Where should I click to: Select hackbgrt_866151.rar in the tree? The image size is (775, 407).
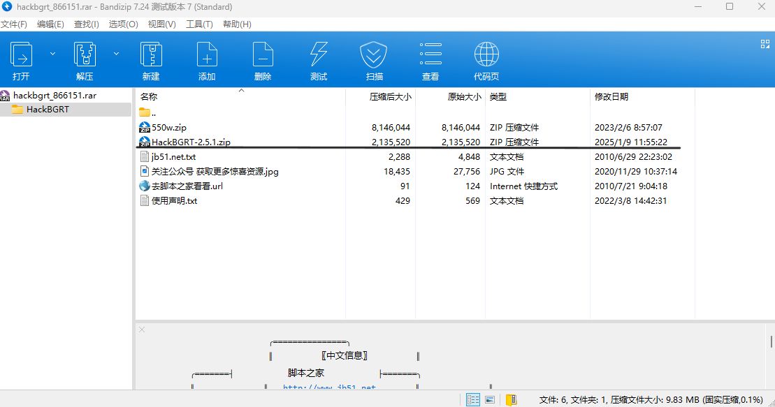[55, 96]
